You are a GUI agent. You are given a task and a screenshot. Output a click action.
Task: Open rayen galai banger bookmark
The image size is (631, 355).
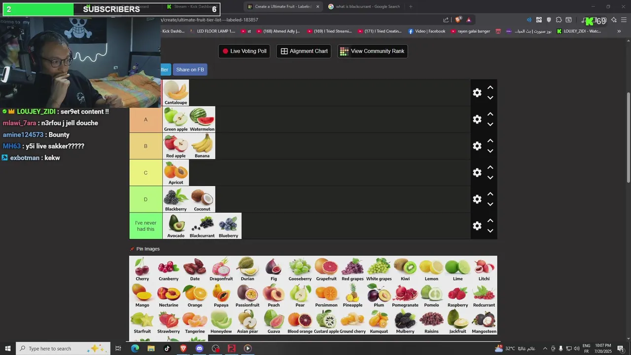[x=470, y=31]
